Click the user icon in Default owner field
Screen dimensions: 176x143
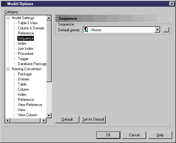coord(86,30)
